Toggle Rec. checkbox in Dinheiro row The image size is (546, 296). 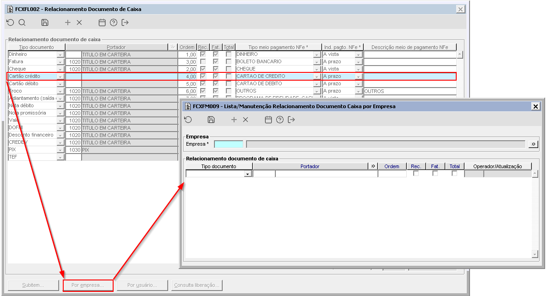tap(203, 55)
